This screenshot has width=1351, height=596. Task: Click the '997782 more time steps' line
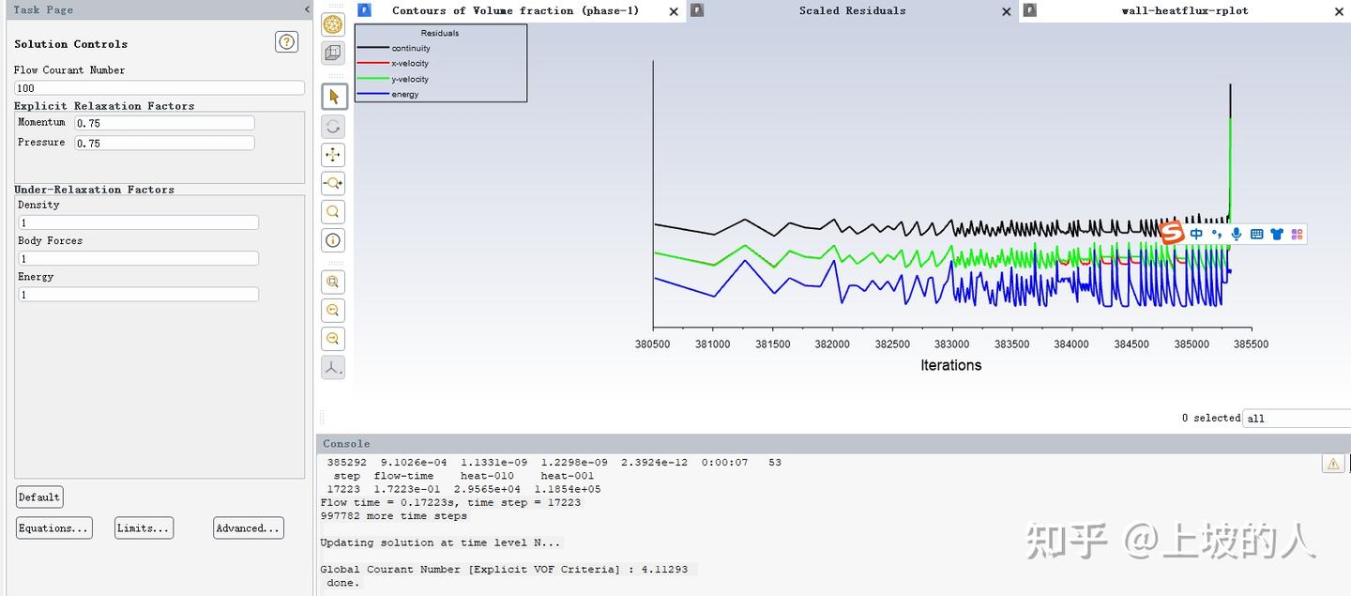pos(393,515)
